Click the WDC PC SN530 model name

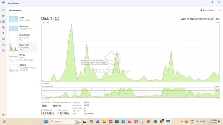tap(200, 19)
